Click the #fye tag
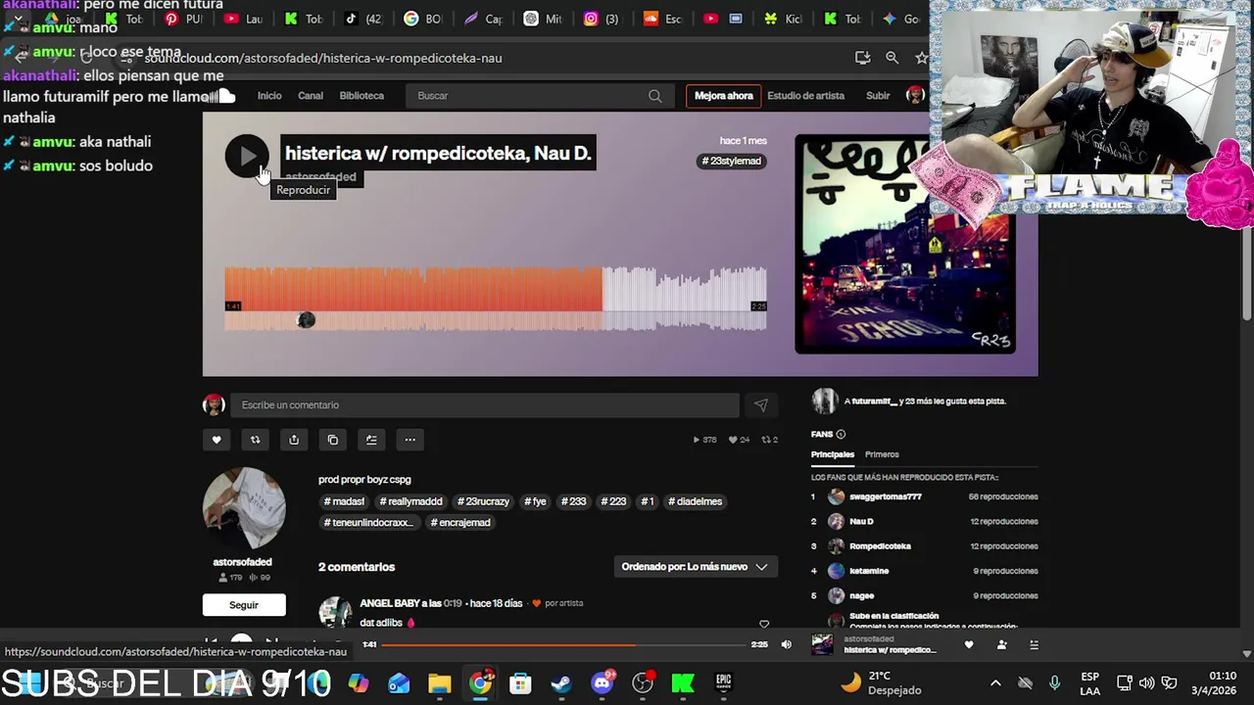The width and height of the screenshot is (1254, 705). tap(535, 501)
